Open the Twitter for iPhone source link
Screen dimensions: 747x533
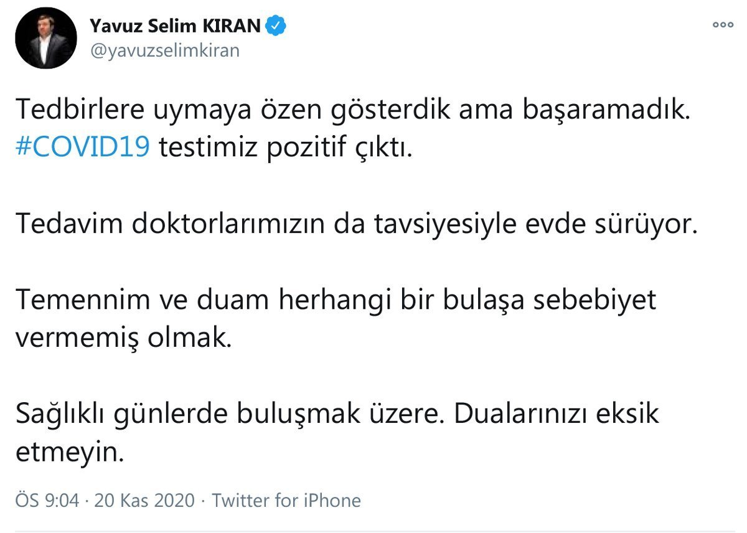point(286,500)
